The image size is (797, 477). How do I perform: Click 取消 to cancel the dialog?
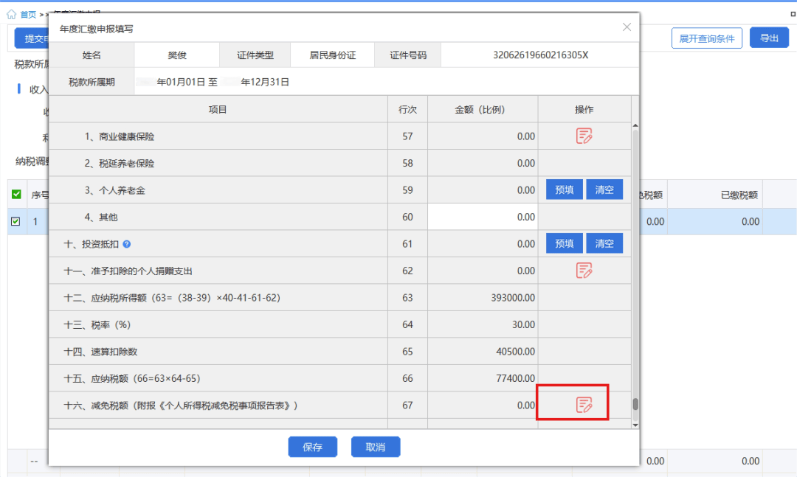376,447
